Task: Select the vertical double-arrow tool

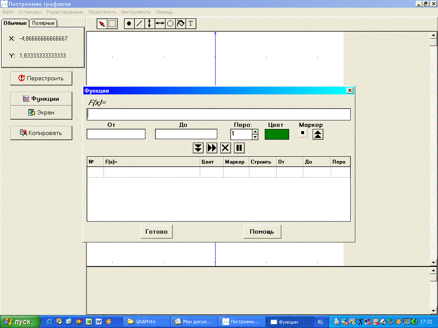Action: tap(149, 24)
